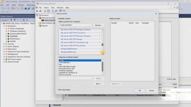This screenshot has height=107, width=191.
Task: Go forward with Performance Monitor's gray arrow
Action: [x=40, y=11]
